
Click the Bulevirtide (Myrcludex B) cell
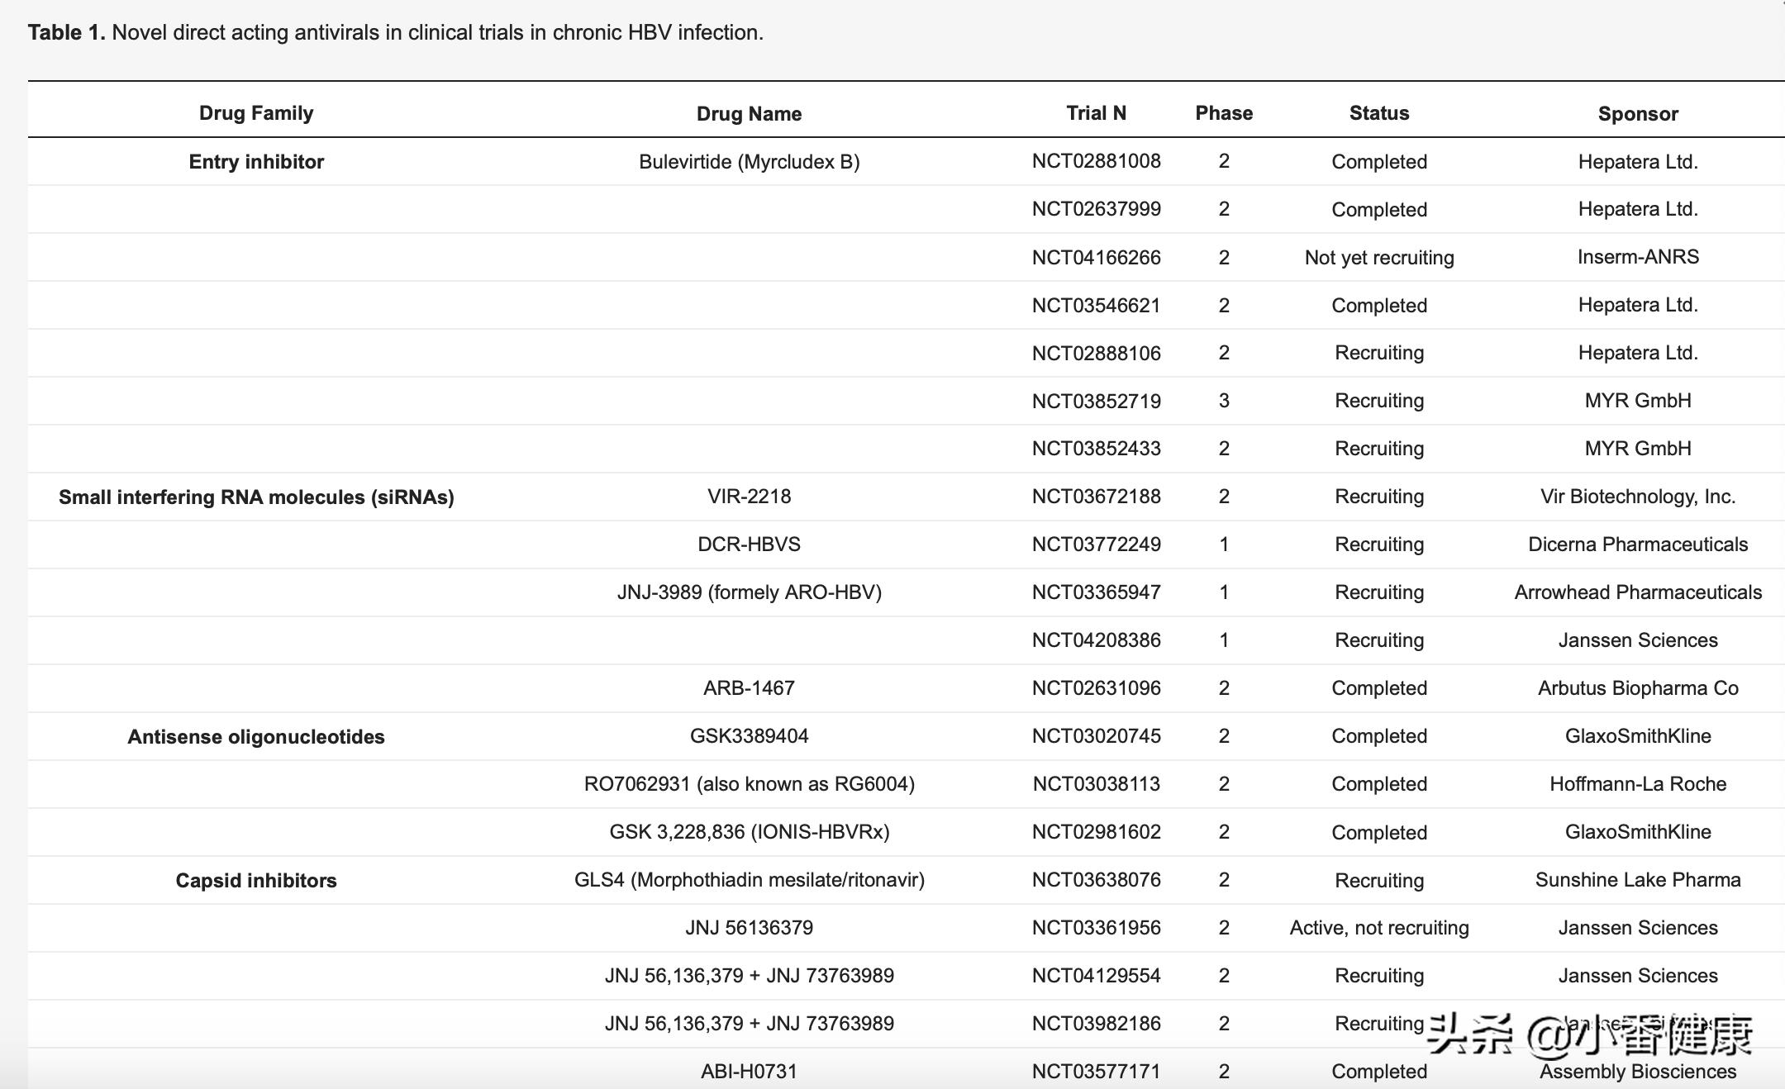pyautogui.click(x=749, y=162)
